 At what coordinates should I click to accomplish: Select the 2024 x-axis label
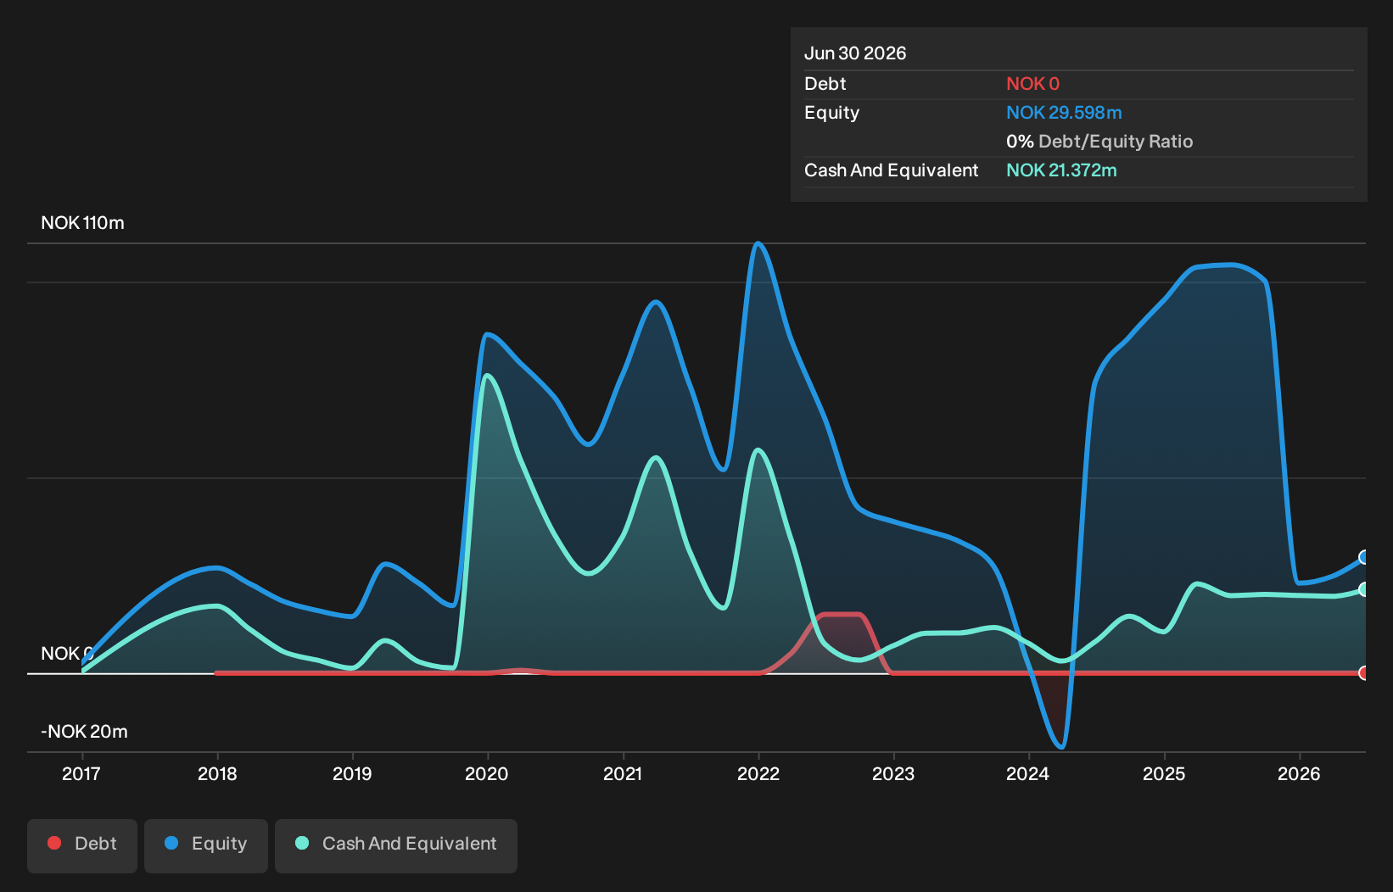(1028, 774)
